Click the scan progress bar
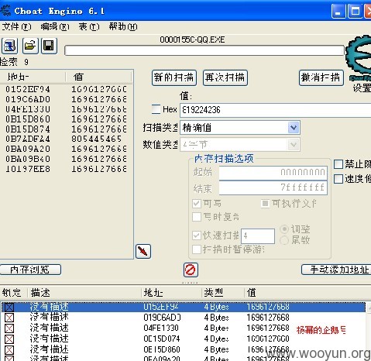Image resolution: width=371 pixels, height=361 pixels. click(204, 50)
